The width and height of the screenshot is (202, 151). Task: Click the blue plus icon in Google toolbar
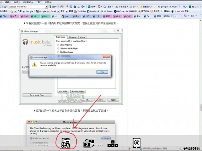point(82,7)
